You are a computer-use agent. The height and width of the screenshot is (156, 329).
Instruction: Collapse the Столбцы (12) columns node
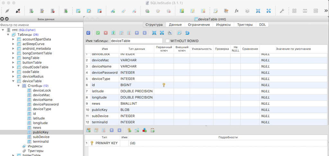[19, 86]
